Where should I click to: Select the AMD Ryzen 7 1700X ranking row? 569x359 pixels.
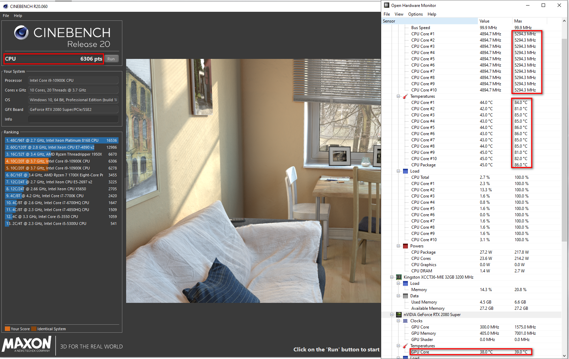[62, 175]
